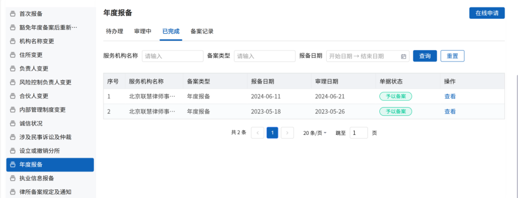Viewport: 518px width, 198px height.
Task: Click the icon beside 内部管理制度变更
Action: point(13,110)
